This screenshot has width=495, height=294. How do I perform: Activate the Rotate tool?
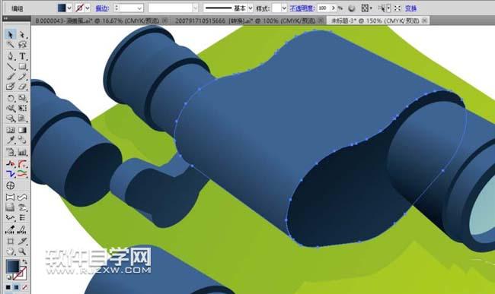coord(11,98)
